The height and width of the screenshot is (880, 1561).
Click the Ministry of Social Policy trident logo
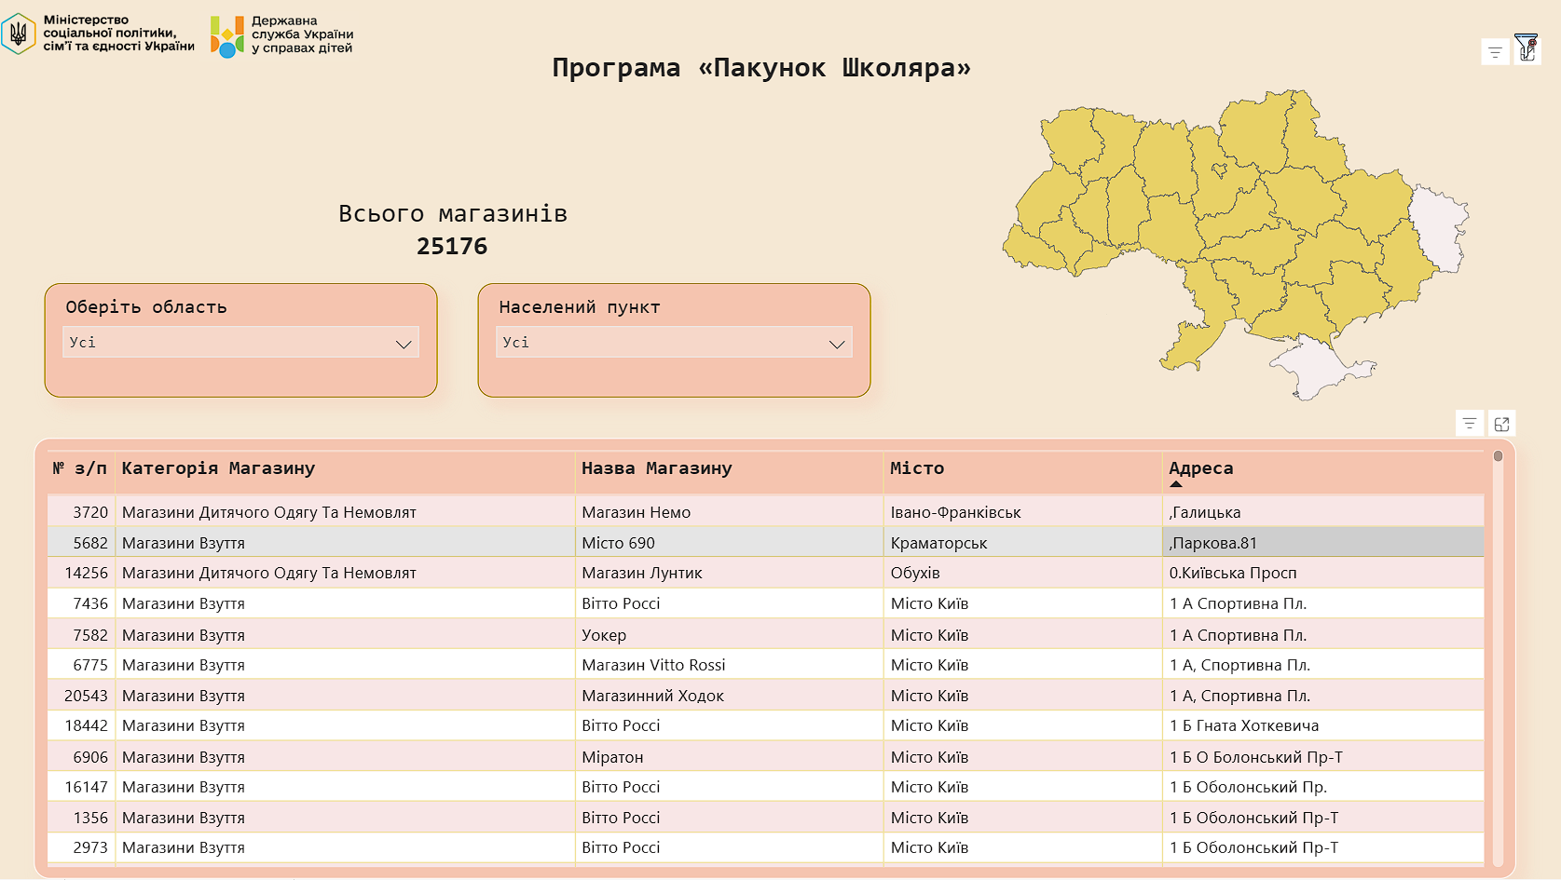[19, 34]
